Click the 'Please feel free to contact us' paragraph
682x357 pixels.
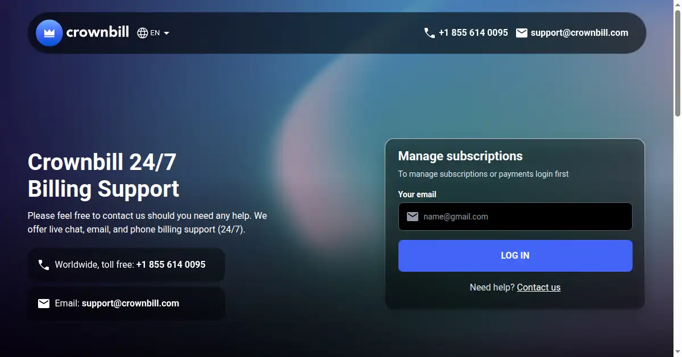(147, 223)
